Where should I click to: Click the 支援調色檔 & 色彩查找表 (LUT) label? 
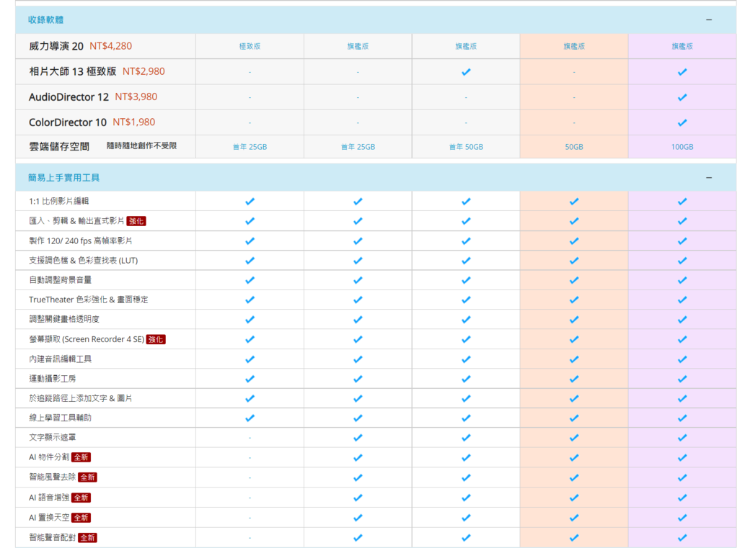coord(83,261)
